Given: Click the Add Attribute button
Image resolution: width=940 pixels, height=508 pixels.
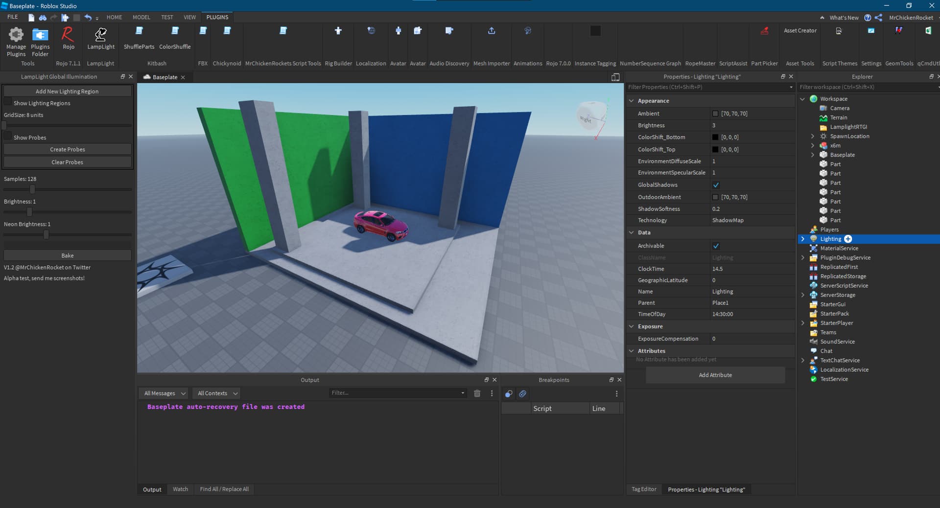Looking at the screenshot, I should [715, 375].
